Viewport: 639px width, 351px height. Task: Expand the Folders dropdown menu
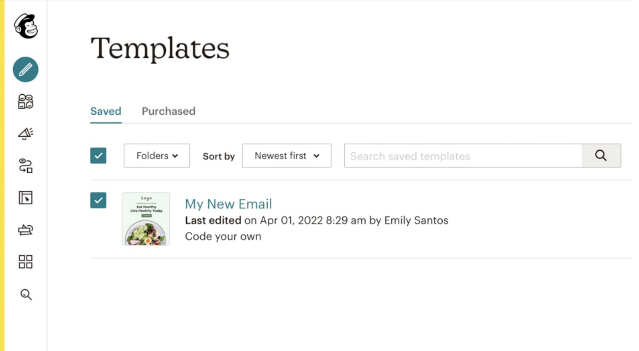[156, 156]
